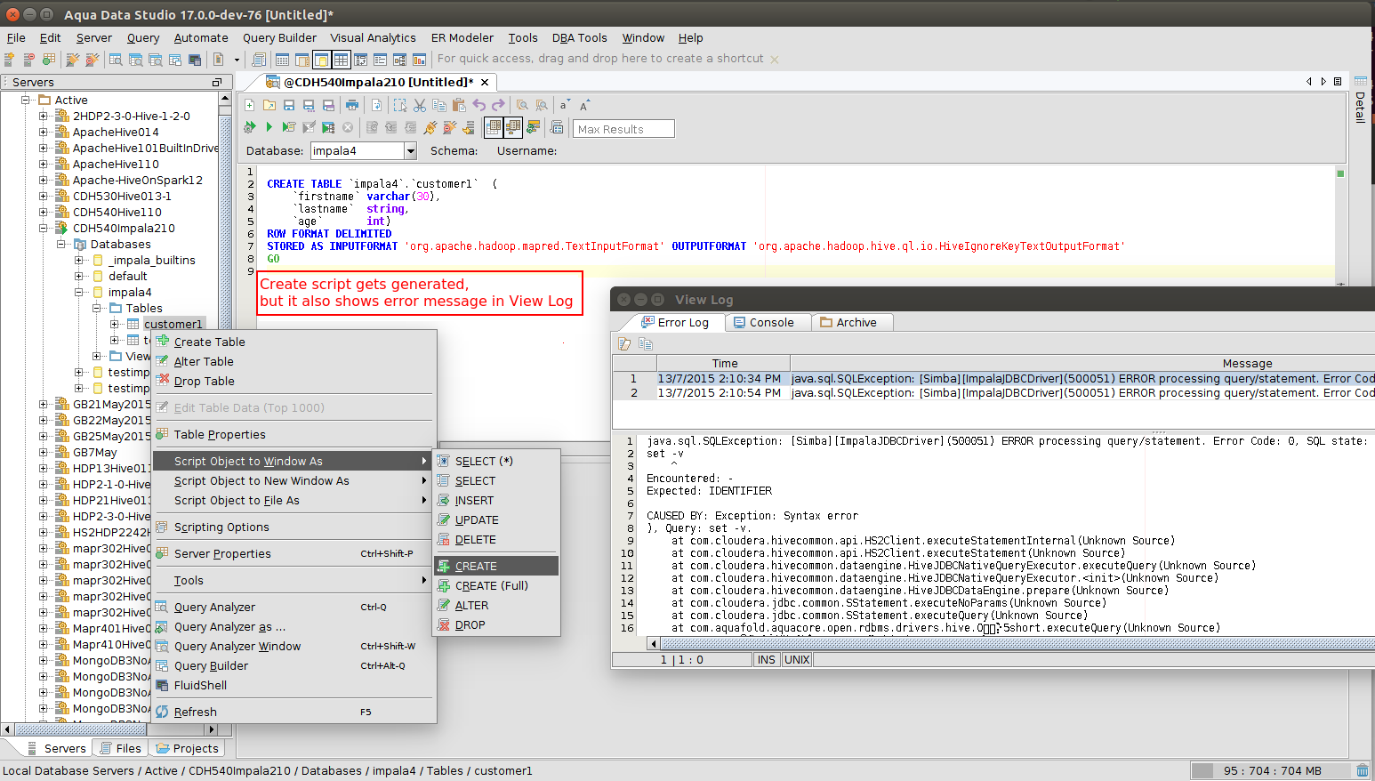Click the Connect plug icon
Screen dimensions: 1375x781
(430, 127)
